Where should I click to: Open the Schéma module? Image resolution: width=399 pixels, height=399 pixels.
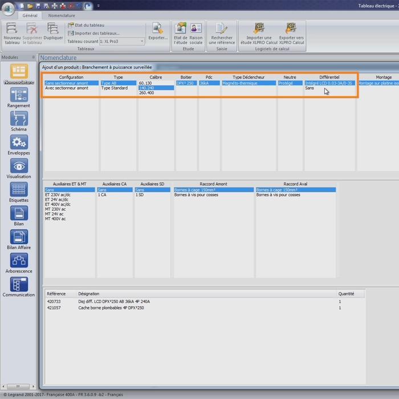(19, 121)
